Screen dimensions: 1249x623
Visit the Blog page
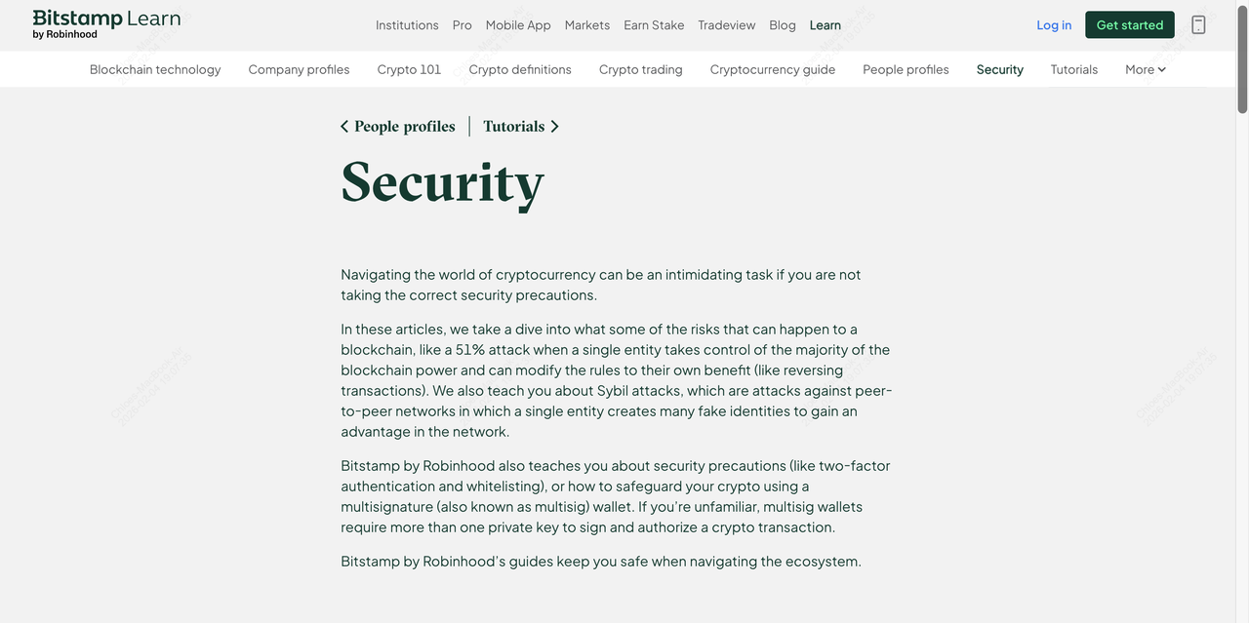point(782,25)
